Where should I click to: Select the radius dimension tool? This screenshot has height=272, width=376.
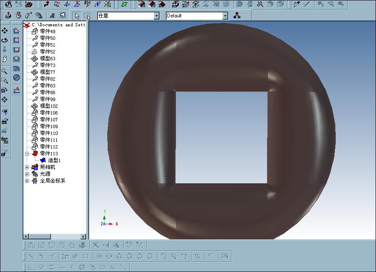click(16, 69)
